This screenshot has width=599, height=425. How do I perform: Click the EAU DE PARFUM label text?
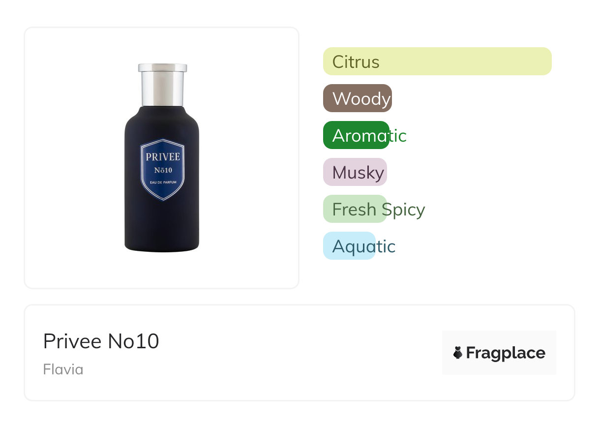[x=162, y=182]
